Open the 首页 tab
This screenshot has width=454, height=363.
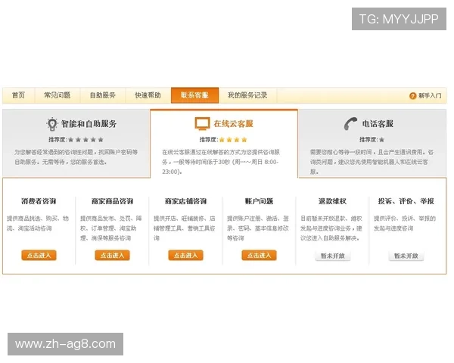point(18,95)
